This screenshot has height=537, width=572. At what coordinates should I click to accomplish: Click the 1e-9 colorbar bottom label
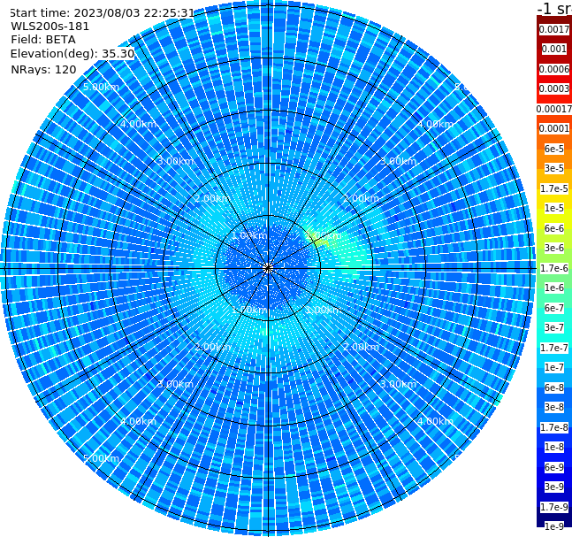pos(554,526)
